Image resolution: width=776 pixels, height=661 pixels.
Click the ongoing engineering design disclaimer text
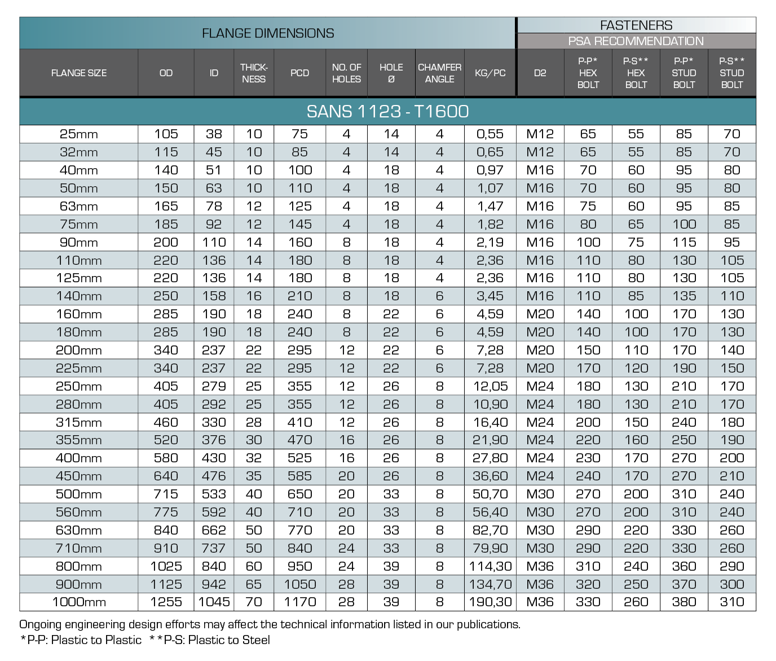tap(270, 624)
